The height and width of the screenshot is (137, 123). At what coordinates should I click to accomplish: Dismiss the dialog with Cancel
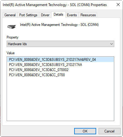pyautogui.click(x=109, y=131)
